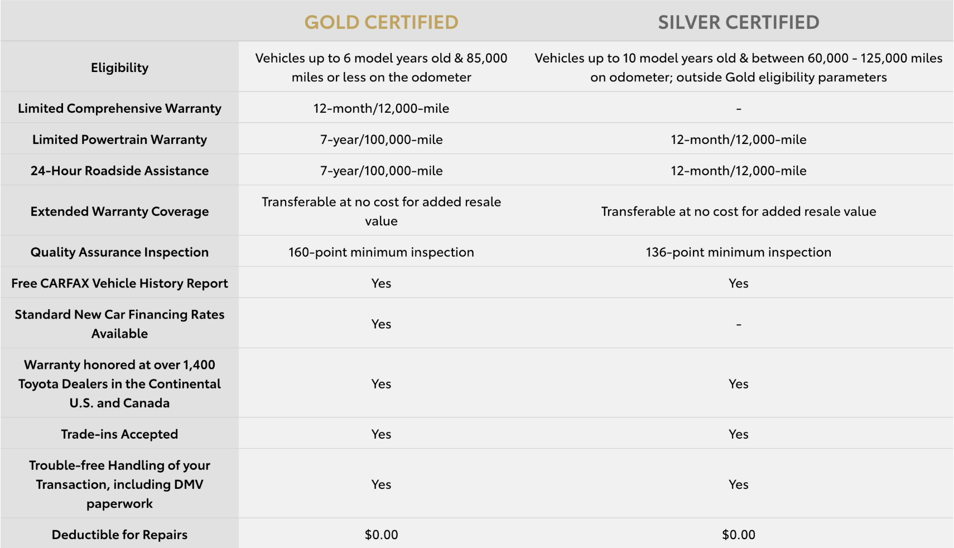The image size is (954, 548).
Task: Click Extended Warranty Coverage label
Action: tap(119, 211)
